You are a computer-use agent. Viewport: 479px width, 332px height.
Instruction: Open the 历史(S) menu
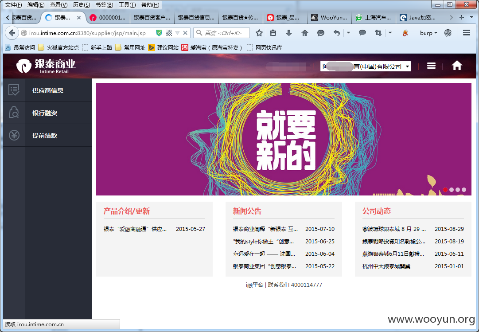(x=82, y=5)
